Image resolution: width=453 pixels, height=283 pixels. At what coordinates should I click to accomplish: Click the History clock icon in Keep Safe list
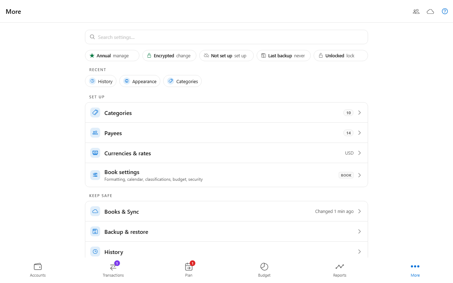[95, 252]
